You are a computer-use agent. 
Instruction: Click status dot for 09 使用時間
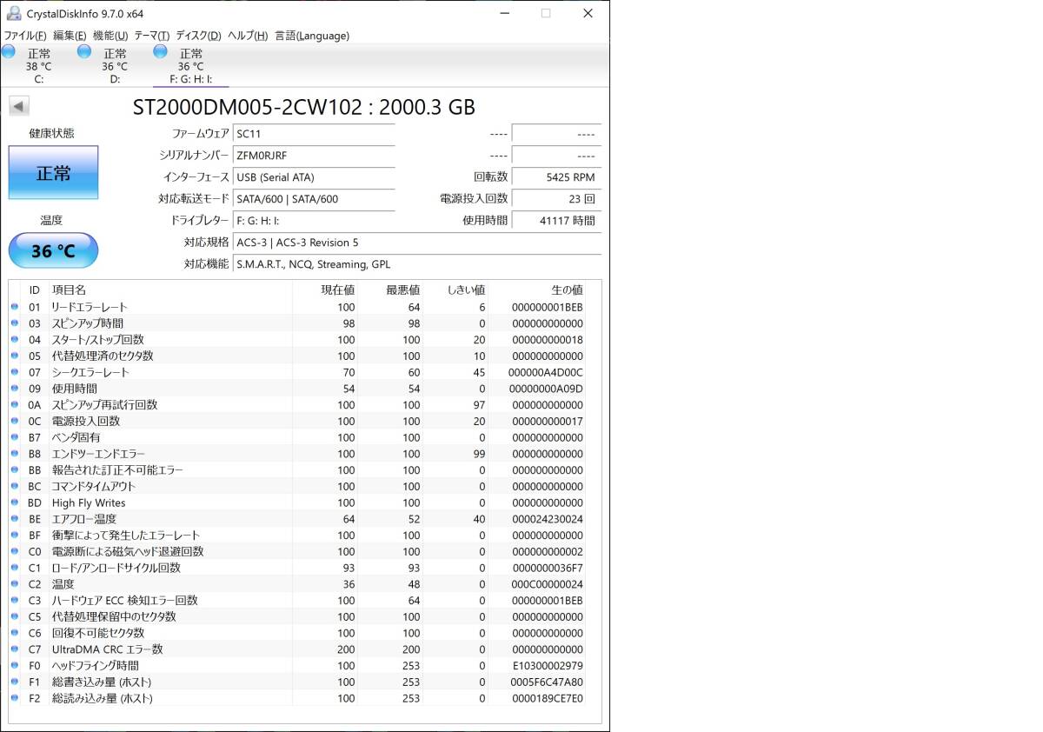coord(14,389)
